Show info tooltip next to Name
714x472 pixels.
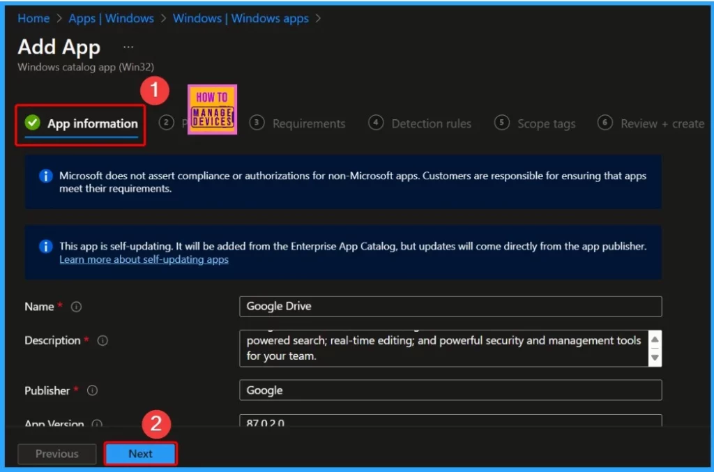[76, 307]
